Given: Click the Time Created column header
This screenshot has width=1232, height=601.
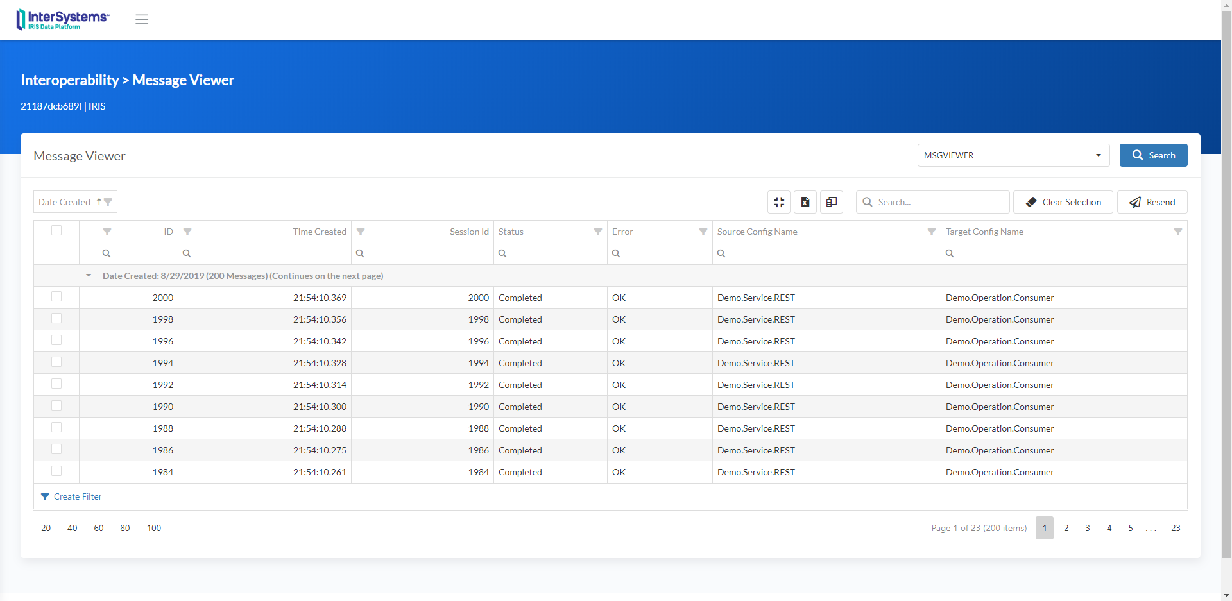Looking at the screenshot, I should tap(320, 232).
